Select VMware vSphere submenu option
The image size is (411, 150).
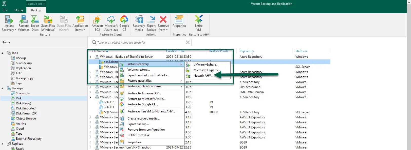point(208,65)
